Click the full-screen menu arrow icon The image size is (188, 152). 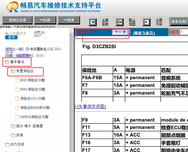[x=93, y=22]
